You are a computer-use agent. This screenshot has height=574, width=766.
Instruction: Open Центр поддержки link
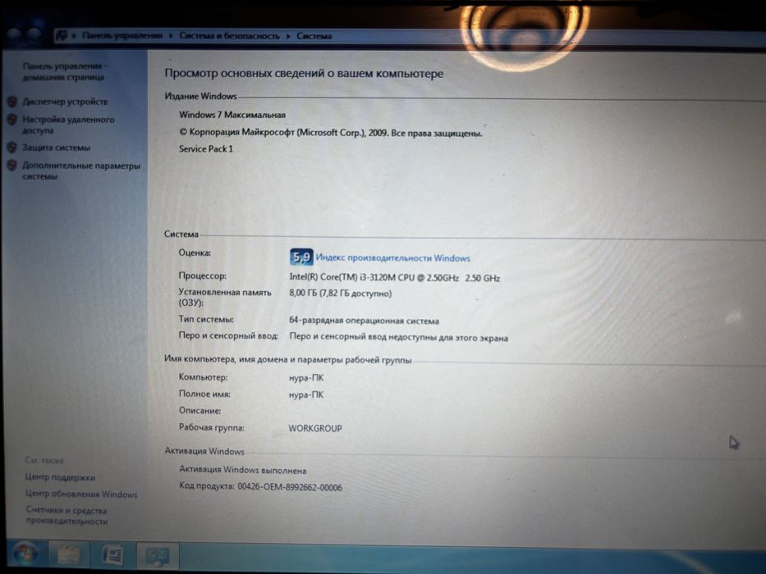pyautogui.click(x=60, y=477)
